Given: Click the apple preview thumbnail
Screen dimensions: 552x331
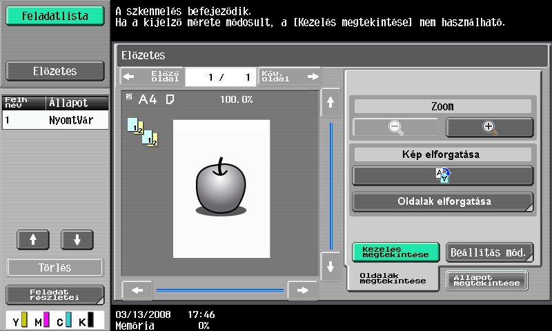Looking at the screenshot, I should pyautogui.click(x=221, y=188).
